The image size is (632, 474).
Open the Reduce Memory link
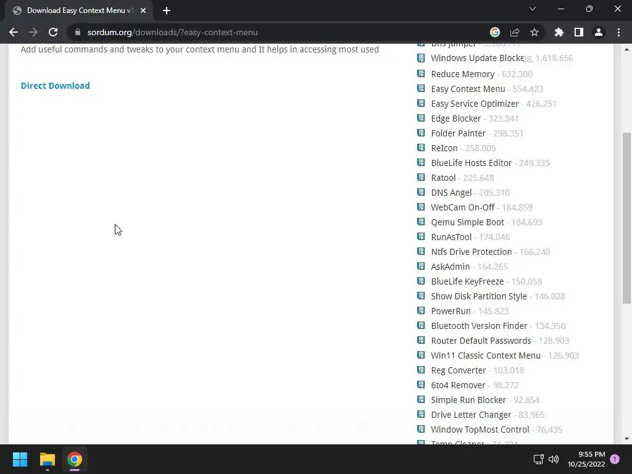coord(462,74)
